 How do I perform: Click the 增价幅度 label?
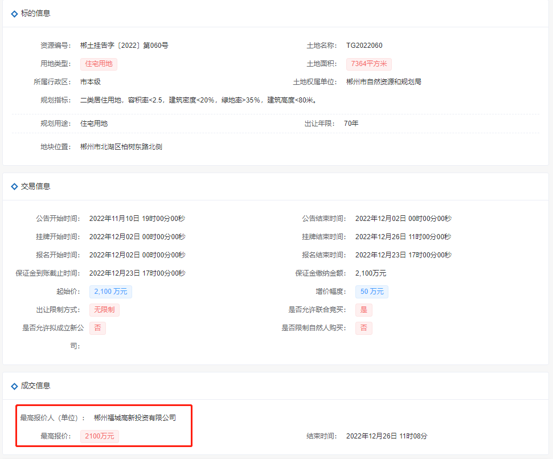click(331, 292)
